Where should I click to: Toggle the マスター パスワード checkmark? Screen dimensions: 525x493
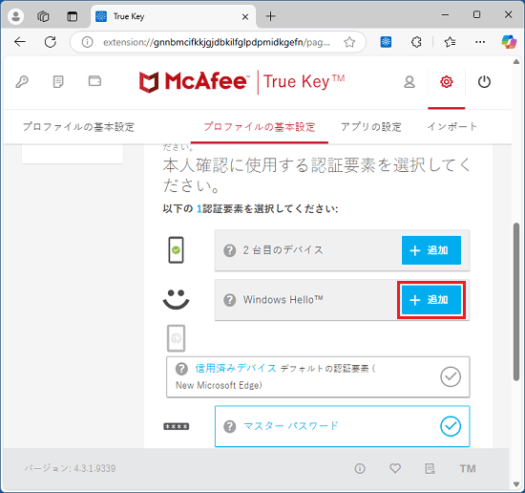click(451, 426)
